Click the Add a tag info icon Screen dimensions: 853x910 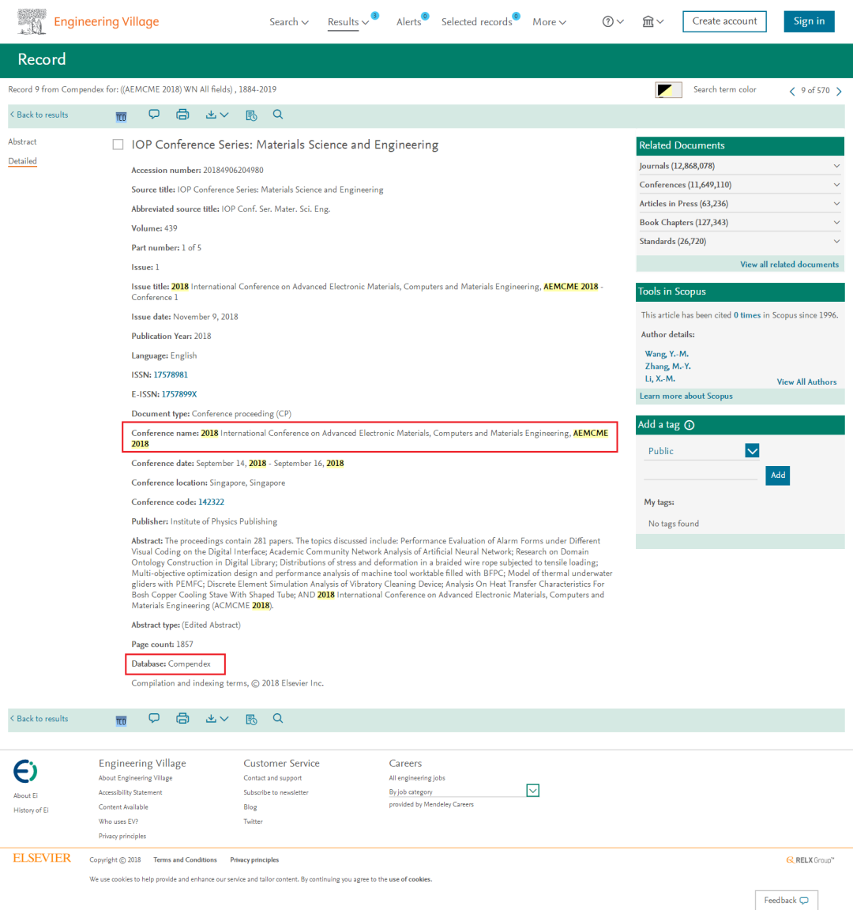pyautogui.click(x=690, y=425)
